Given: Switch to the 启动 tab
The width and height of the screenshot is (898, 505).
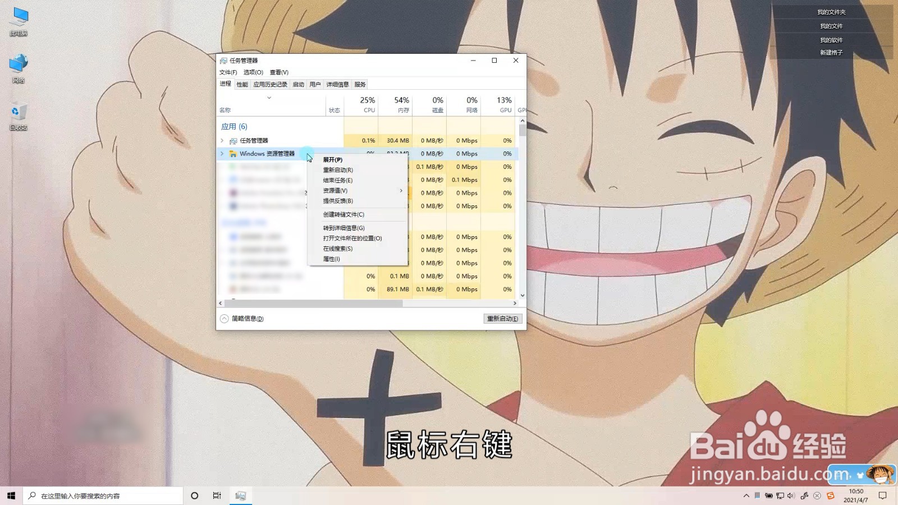Looking at the screenshot, I should pyautogui.click(x=298, y=85).
